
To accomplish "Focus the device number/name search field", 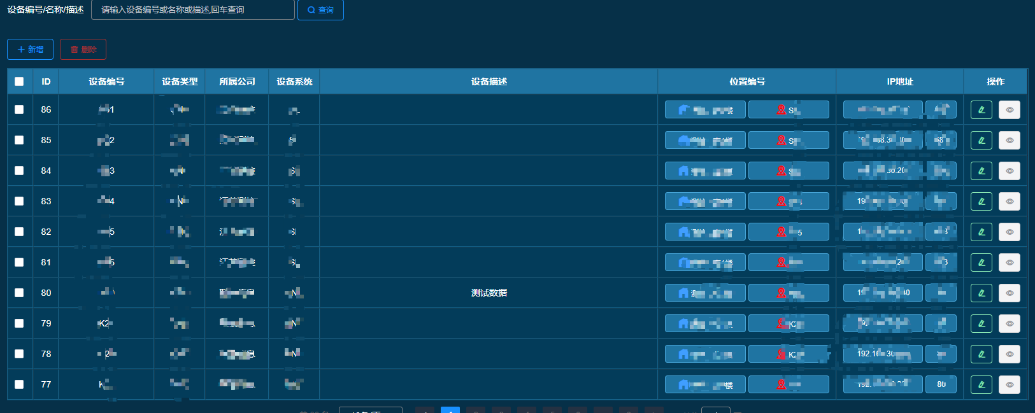I will [193, 10].
